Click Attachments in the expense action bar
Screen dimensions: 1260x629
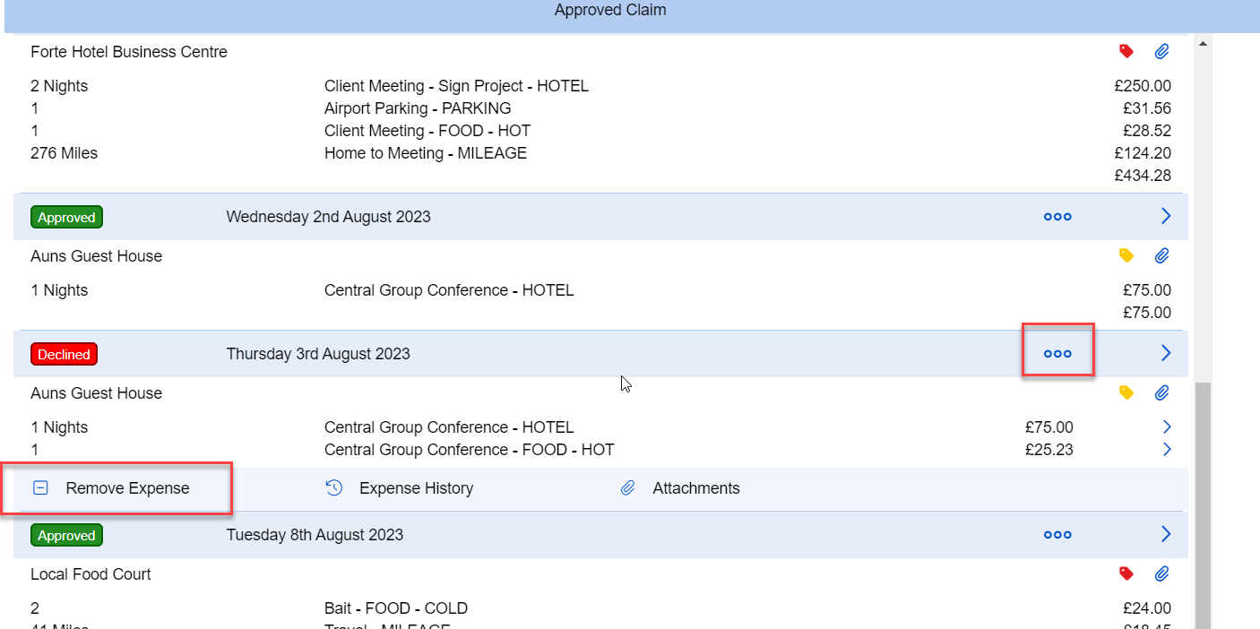[681, 488]
